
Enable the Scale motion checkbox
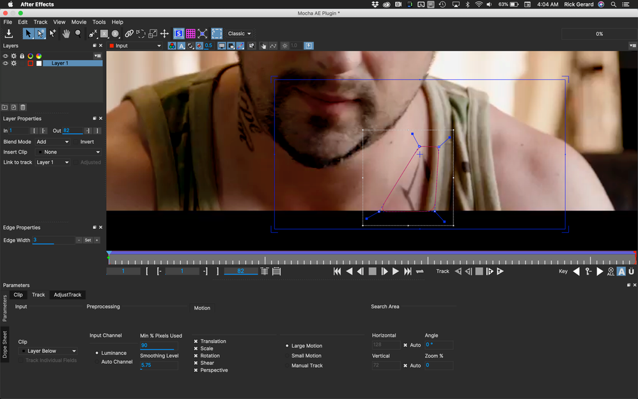(x=197, y=348)
